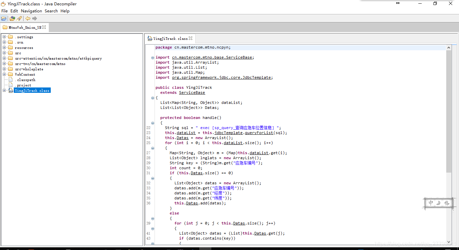Image resolution: width=459 pixels, height=250 pixels.
Task: Expand the src-attention/cn/mastercom/mtno/attkpiquery node
Action: tap(4, 58)
